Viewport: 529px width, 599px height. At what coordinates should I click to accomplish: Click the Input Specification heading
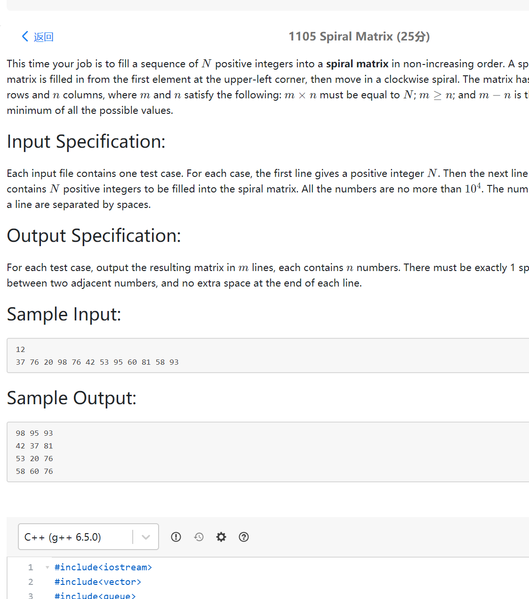[86, 142]
